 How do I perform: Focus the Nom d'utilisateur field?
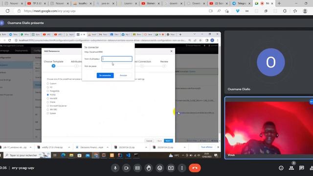(117, 59)
